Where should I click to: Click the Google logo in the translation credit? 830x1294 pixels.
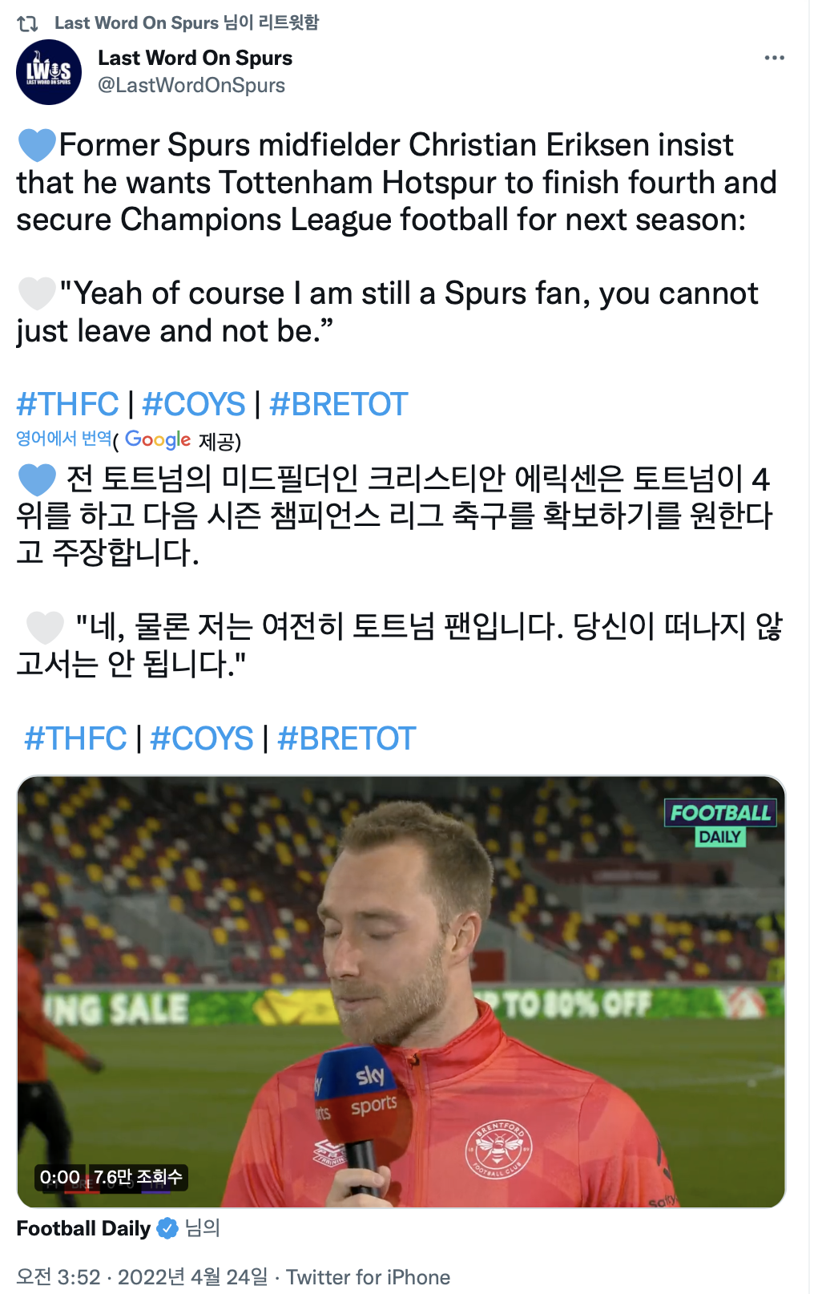point(158,439)
